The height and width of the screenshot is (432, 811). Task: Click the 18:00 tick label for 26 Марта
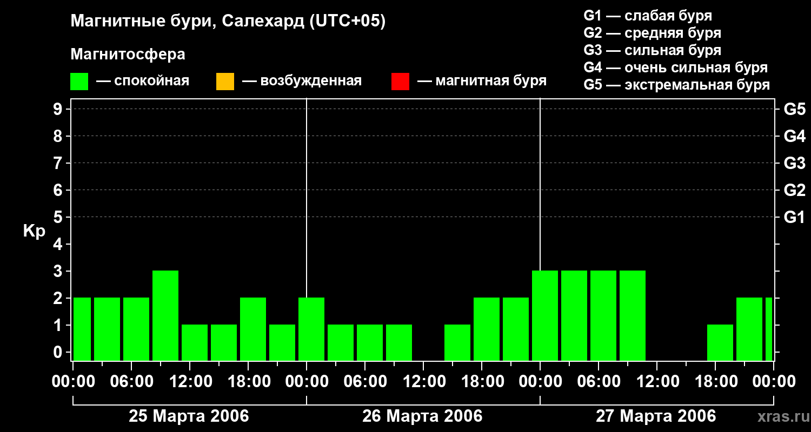coord(482,381)
